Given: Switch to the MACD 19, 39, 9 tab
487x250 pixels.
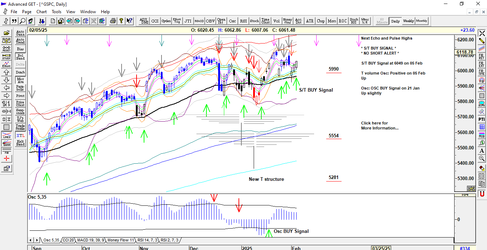Looking at the screenshot, I should click(x=91, y=240).
